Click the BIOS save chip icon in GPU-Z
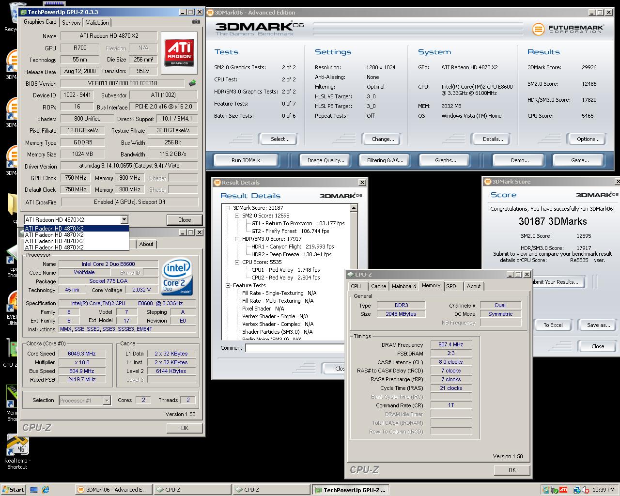 pos(192,83)
